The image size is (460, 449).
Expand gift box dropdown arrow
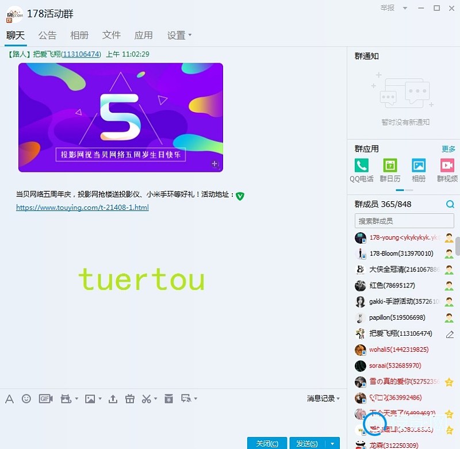click(76, 398)
